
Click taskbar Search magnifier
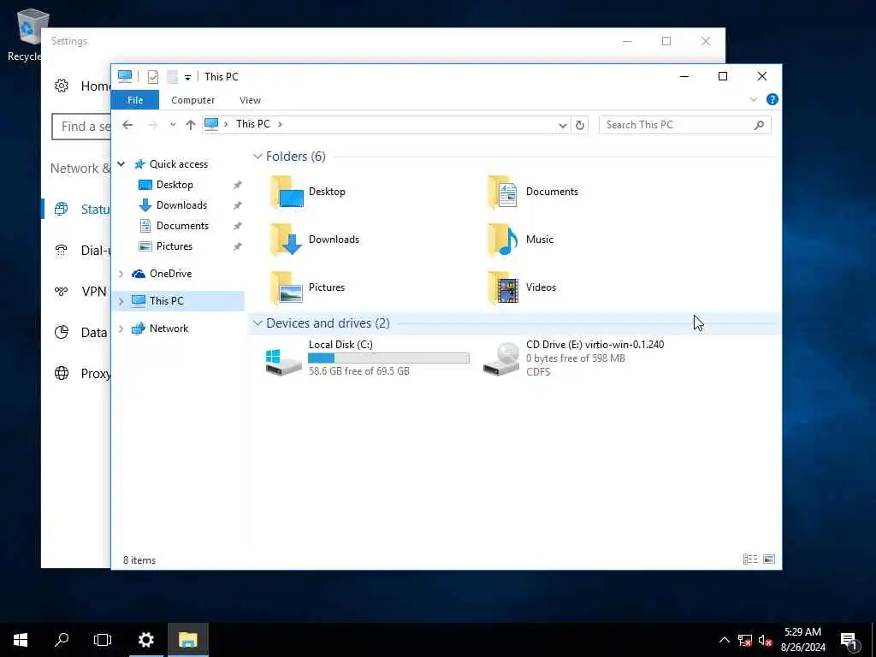coord(62,640)
